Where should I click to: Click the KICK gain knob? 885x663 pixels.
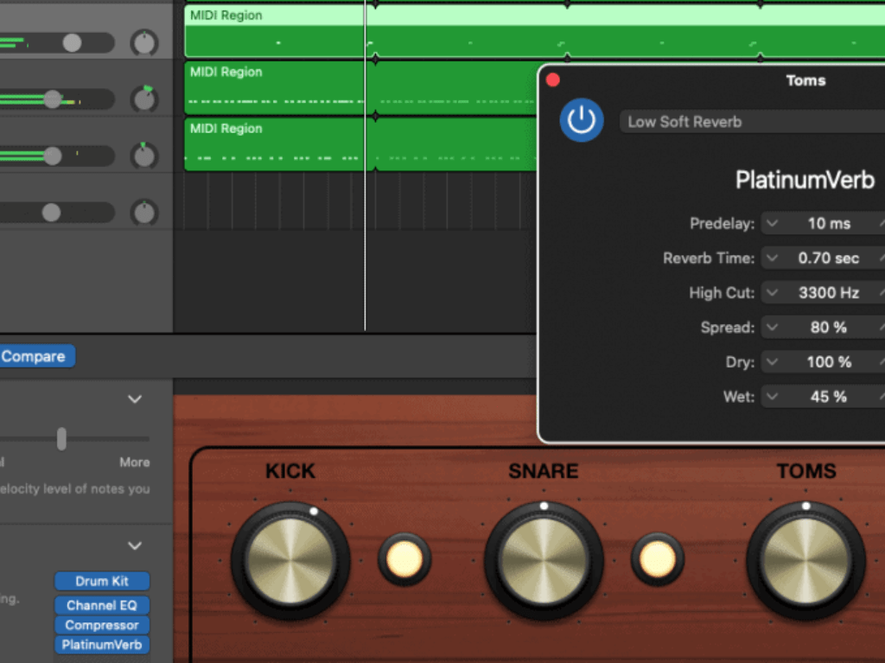290,561
